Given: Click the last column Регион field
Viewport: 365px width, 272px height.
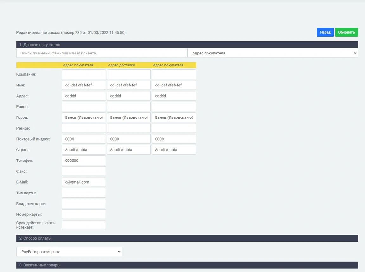Looking at the screenshot, I should point(174,128).
